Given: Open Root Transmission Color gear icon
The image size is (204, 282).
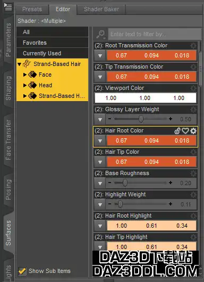Looking at the screenshot, I should click(193, 46).
